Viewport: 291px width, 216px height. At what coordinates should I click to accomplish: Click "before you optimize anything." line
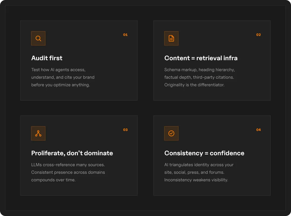(x=61, y=85)
